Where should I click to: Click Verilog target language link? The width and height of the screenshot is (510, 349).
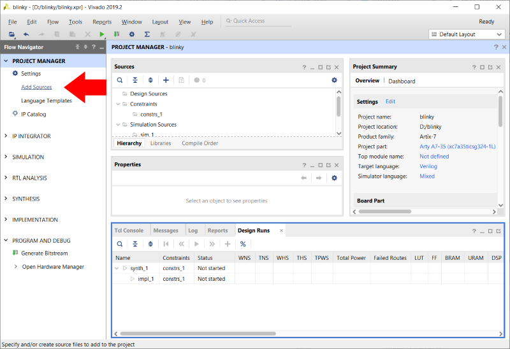click(428, 166)
